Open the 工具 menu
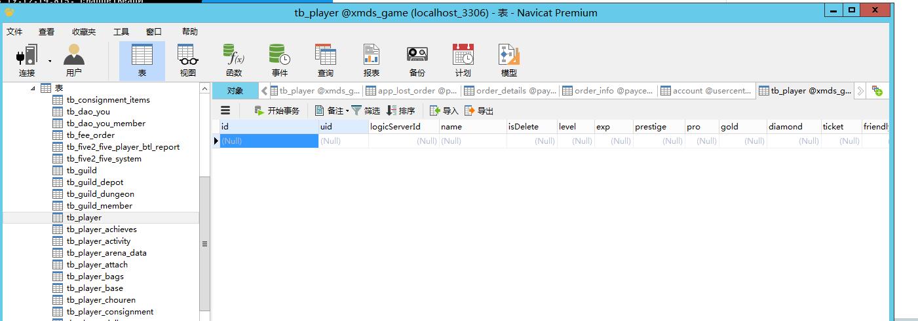 coord(121,31)
